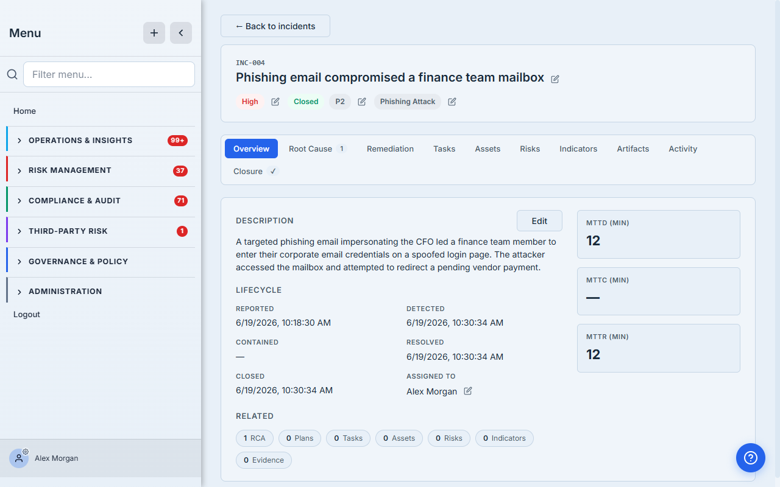Click the High severity badge
This screenshot has height=487, width=780.
point(250,102)
